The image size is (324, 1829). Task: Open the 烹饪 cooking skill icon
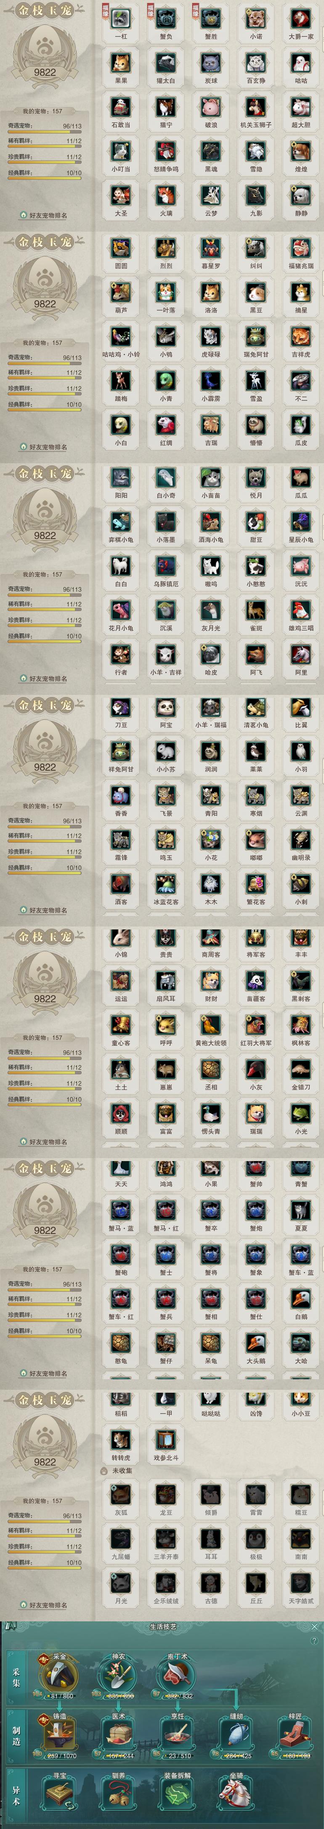click(x=177, y=1732)
